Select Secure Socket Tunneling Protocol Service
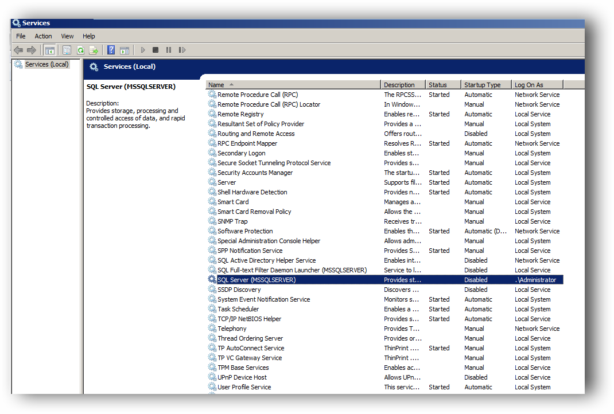This screenshot has height=414, width=614. [x=384, y=163]
